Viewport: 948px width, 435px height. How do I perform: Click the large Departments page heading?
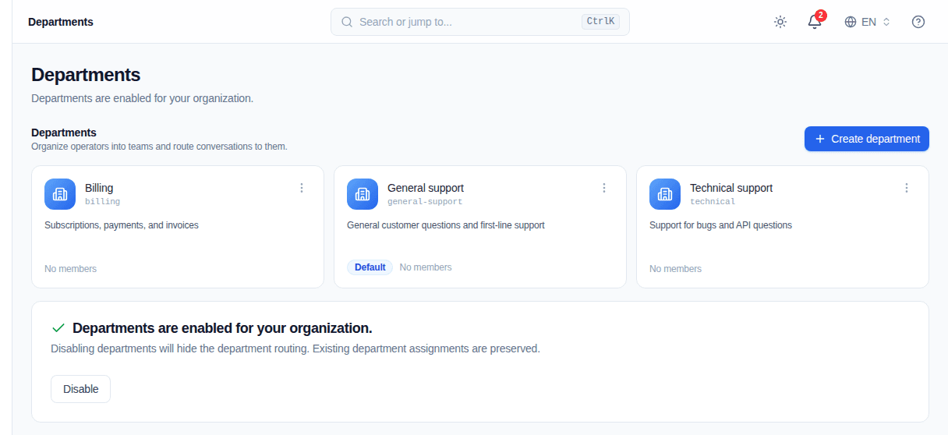coord(86,75)
